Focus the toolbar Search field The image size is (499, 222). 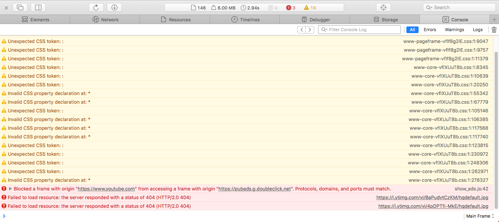click(459, 7)
